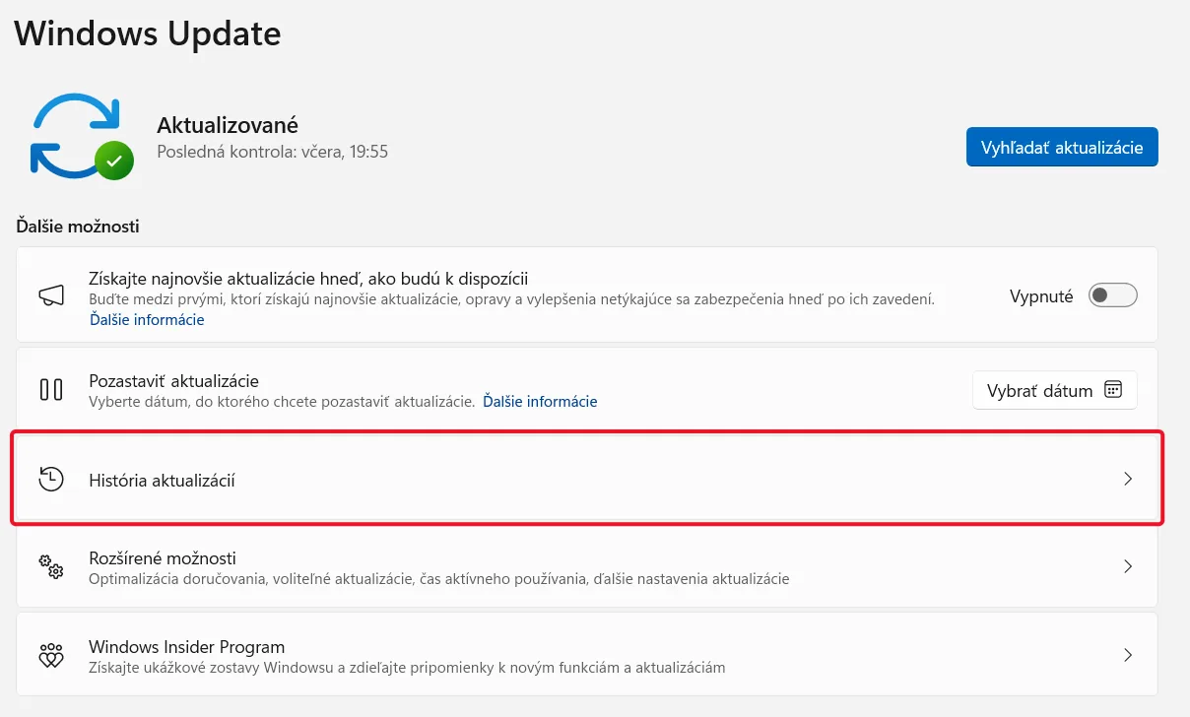
Task: Click the gears icon for Rozšírené možnosti
Action: pos(51,566)
